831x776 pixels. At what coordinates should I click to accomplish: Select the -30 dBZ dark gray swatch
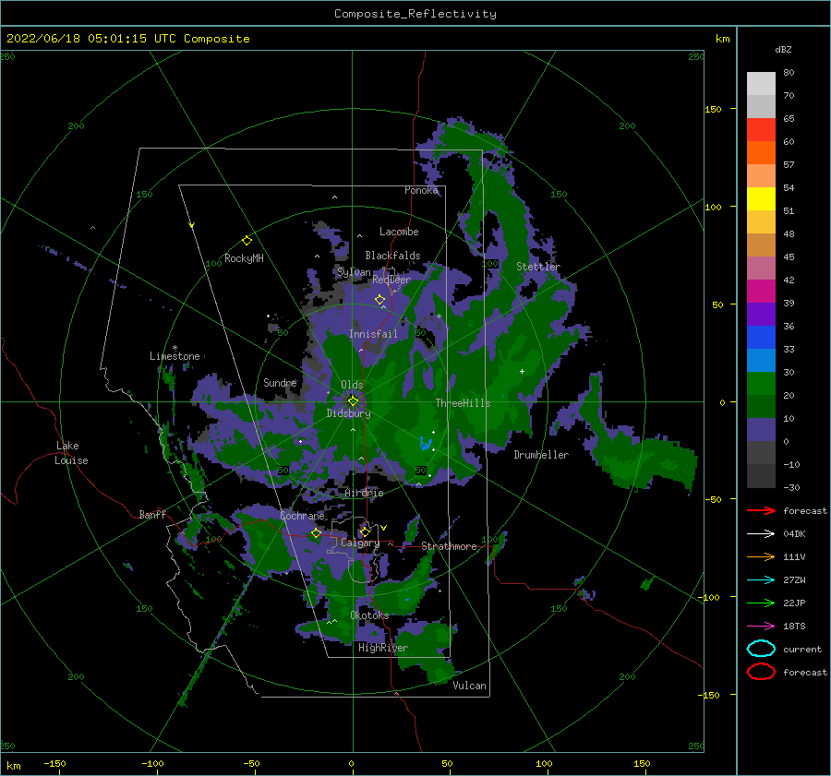[761, 476]
